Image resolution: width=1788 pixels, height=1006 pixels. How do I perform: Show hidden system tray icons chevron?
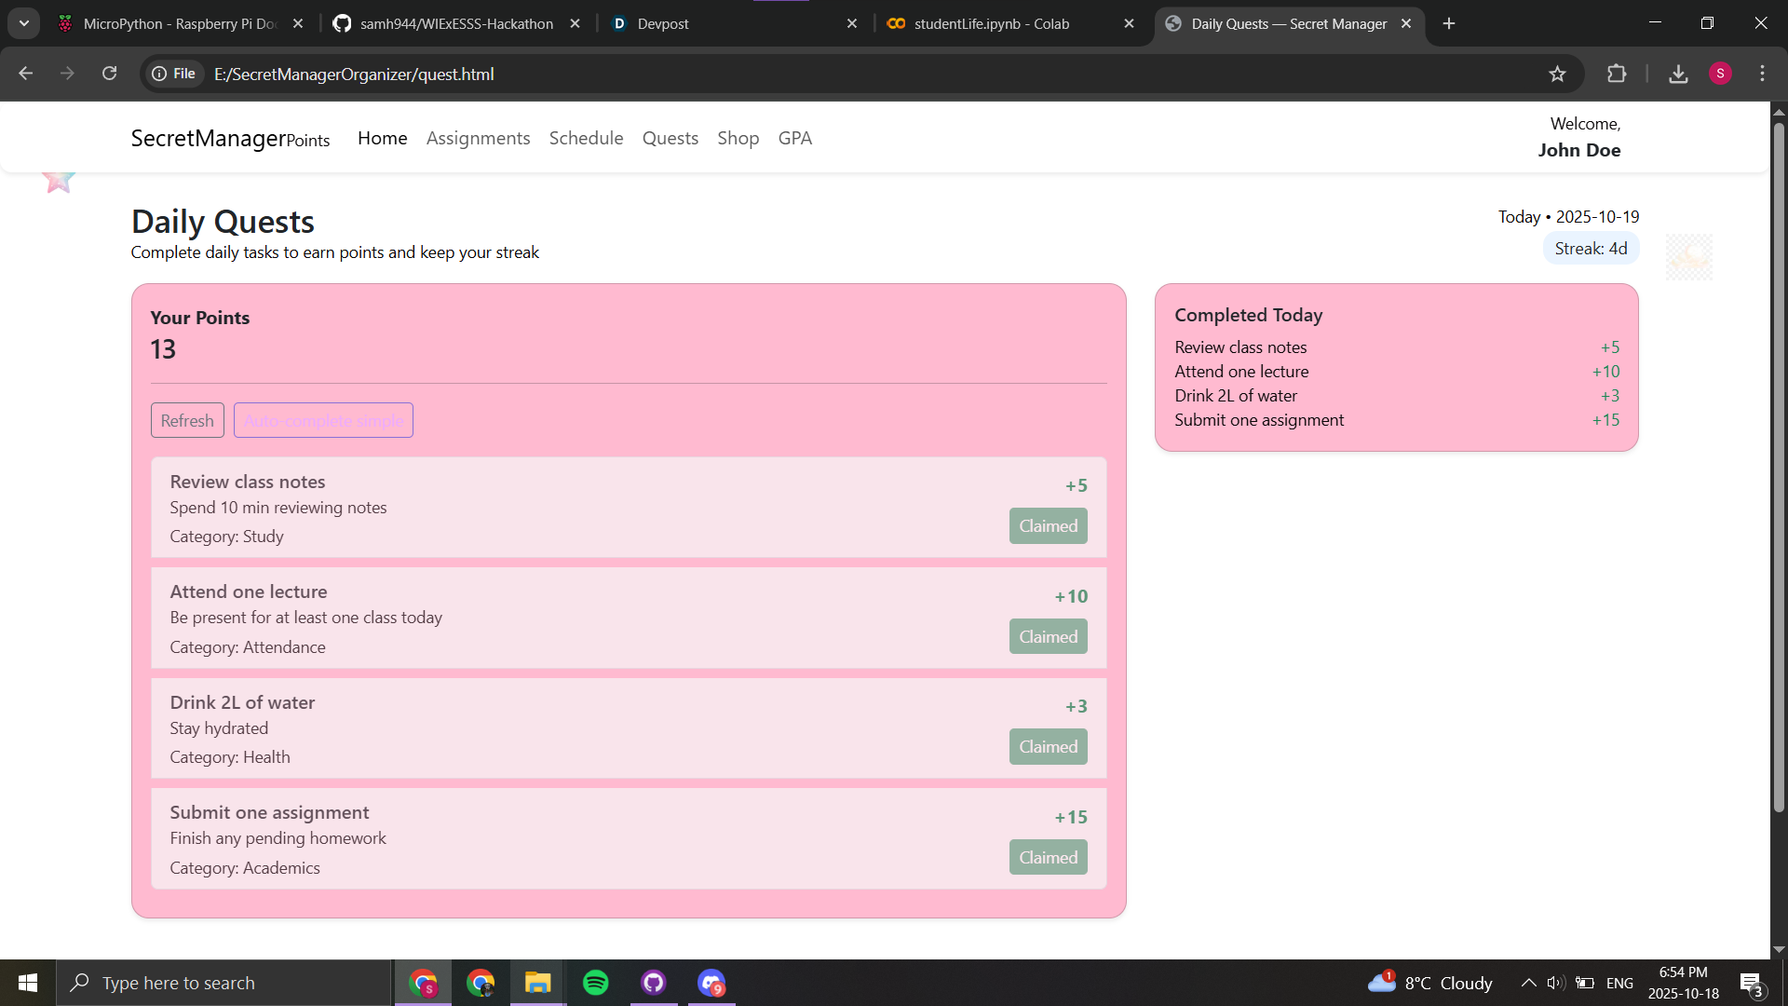pyautogui.click(x=1528, y=983)
